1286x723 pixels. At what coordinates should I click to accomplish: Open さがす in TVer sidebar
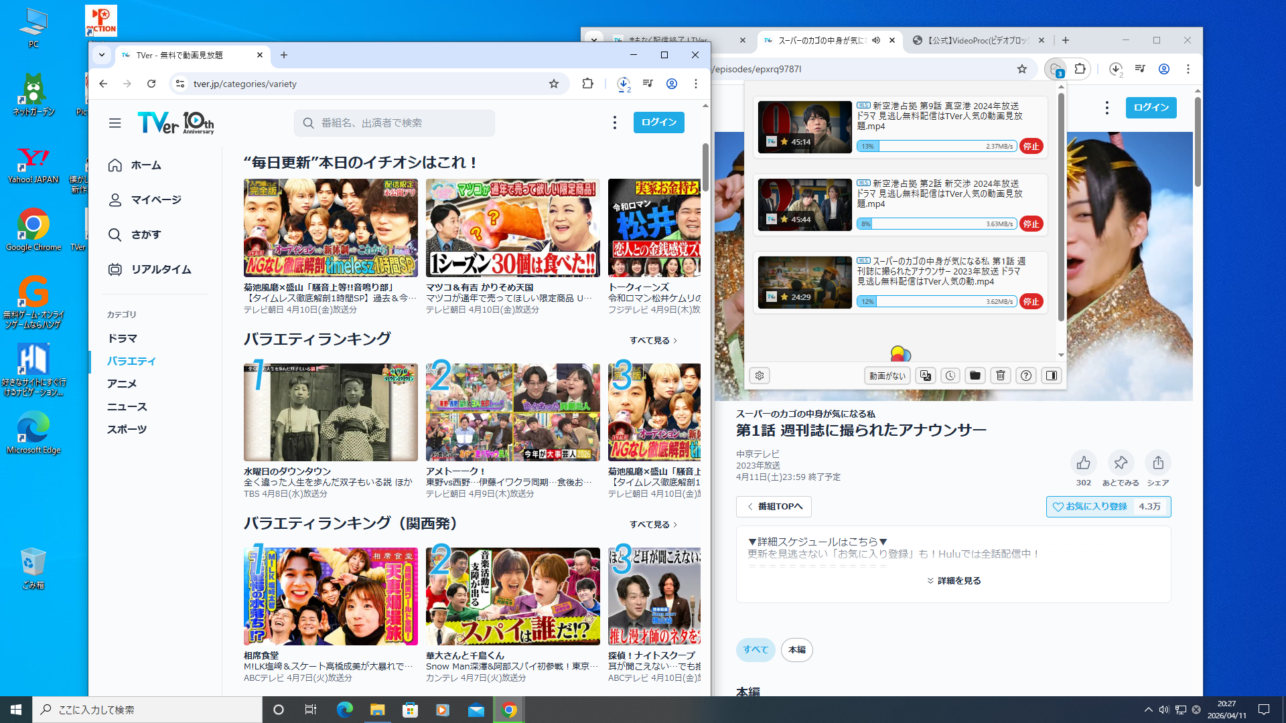(135, 235)
